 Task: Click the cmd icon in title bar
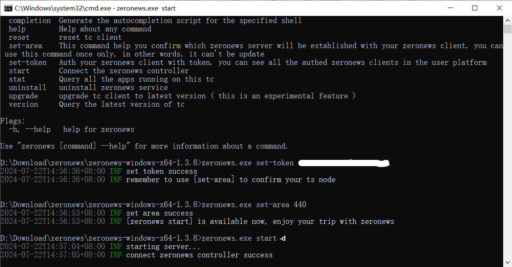pos(7,8)
